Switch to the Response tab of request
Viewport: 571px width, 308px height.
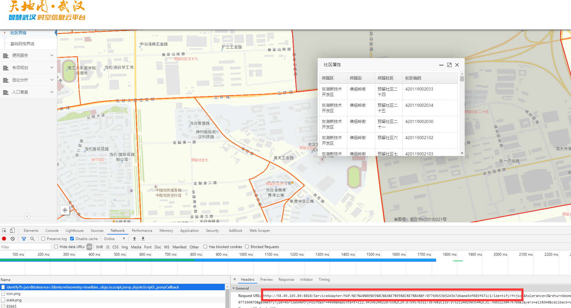click(286, 280)
